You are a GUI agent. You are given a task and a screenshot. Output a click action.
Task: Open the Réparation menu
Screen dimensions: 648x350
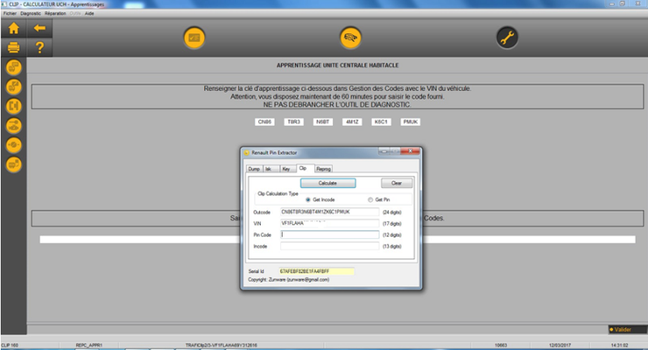coord(55,13)
